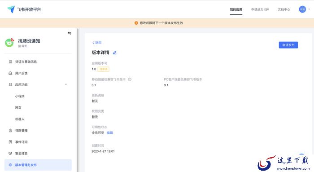
Task: Select 机器人 submenu item
Action: (x=20, y=119)
